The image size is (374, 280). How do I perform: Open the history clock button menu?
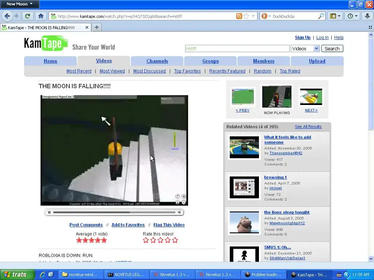tap(352, 16)
